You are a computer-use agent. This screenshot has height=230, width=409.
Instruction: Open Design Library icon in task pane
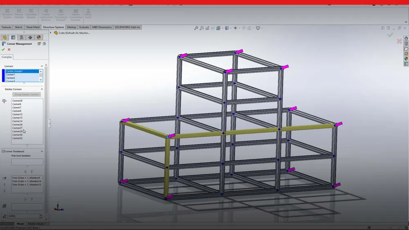(406, 43)
